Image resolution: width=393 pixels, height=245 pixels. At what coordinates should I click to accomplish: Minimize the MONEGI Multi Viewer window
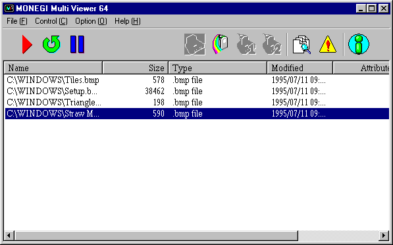pos(361,9)
